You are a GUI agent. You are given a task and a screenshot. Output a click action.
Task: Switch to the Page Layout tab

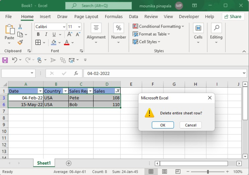coord(86,16)
